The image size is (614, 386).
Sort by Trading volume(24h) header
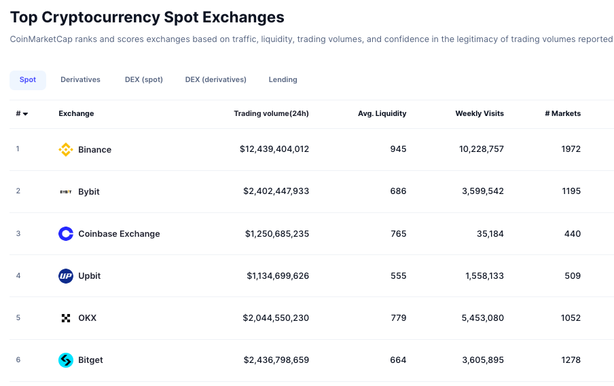point(272,113)
